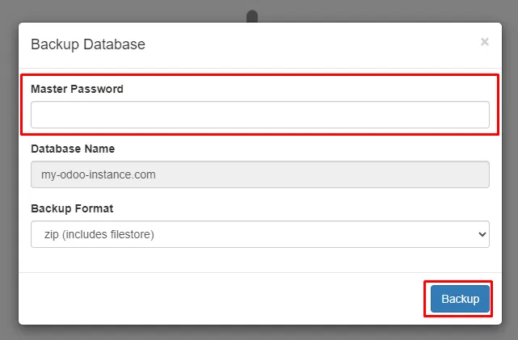
Task: Click the blue Backup button
Action: pyautogui.click(x=460, y=299)
